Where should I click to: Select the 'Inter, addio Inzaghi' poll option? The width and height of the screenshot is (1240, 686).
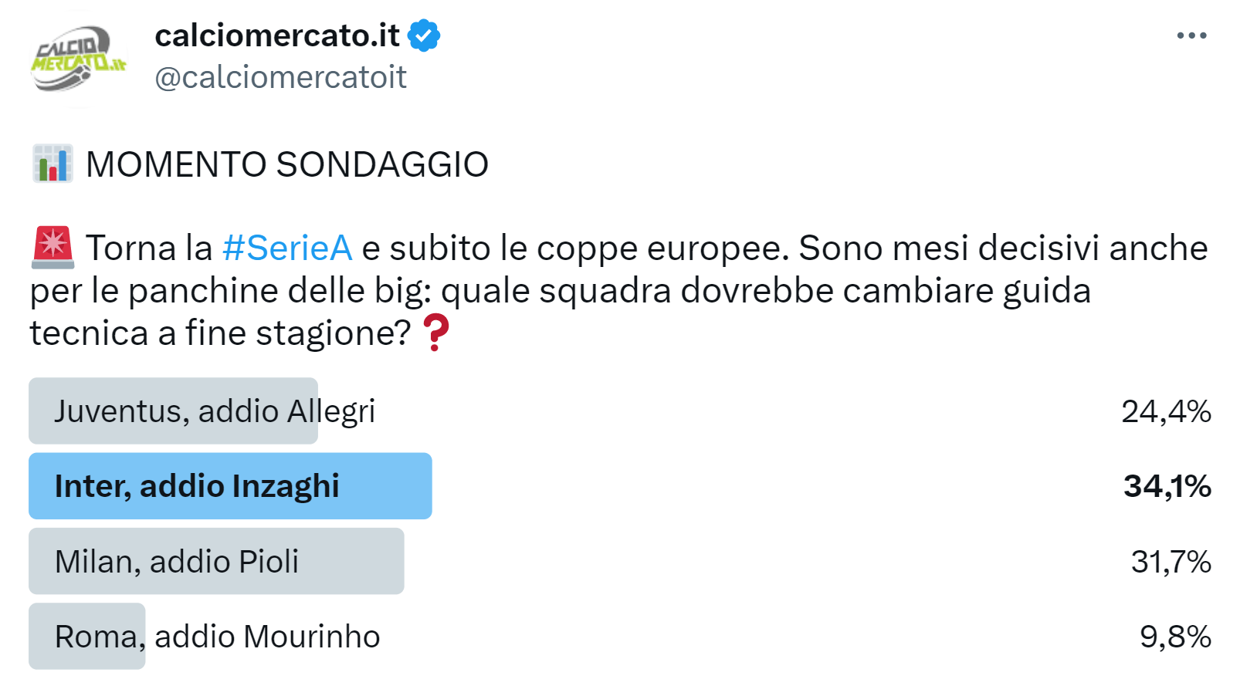tap(230, 486)
